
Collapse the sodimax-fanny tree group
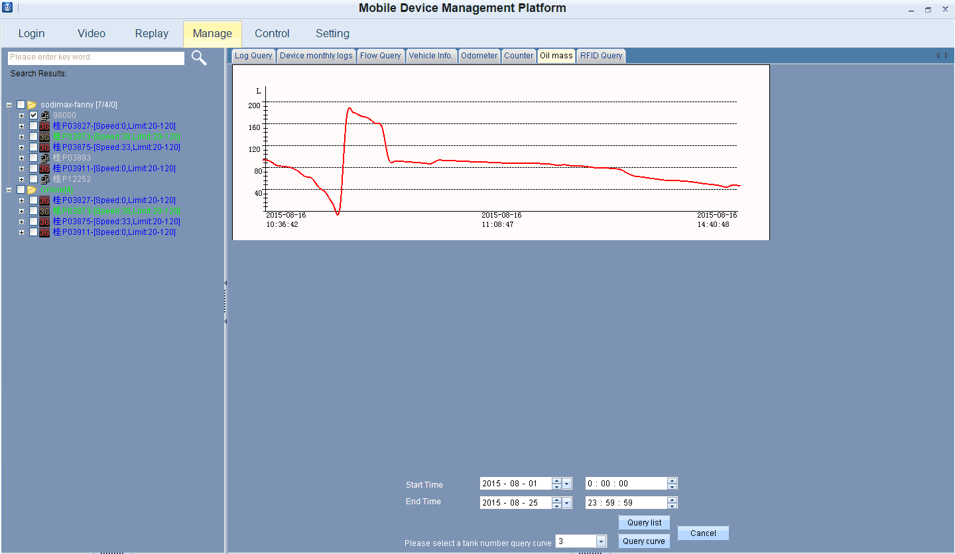pyautogui.click(x=9, y=105)
